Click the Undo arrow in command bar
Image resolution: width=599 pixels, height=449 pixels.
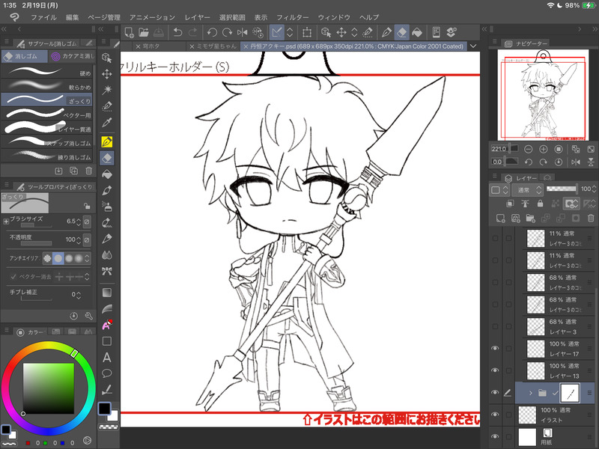click(177, 32)
